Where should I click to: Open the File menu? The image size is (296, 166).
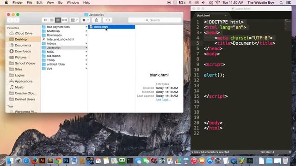coord(30,3)
